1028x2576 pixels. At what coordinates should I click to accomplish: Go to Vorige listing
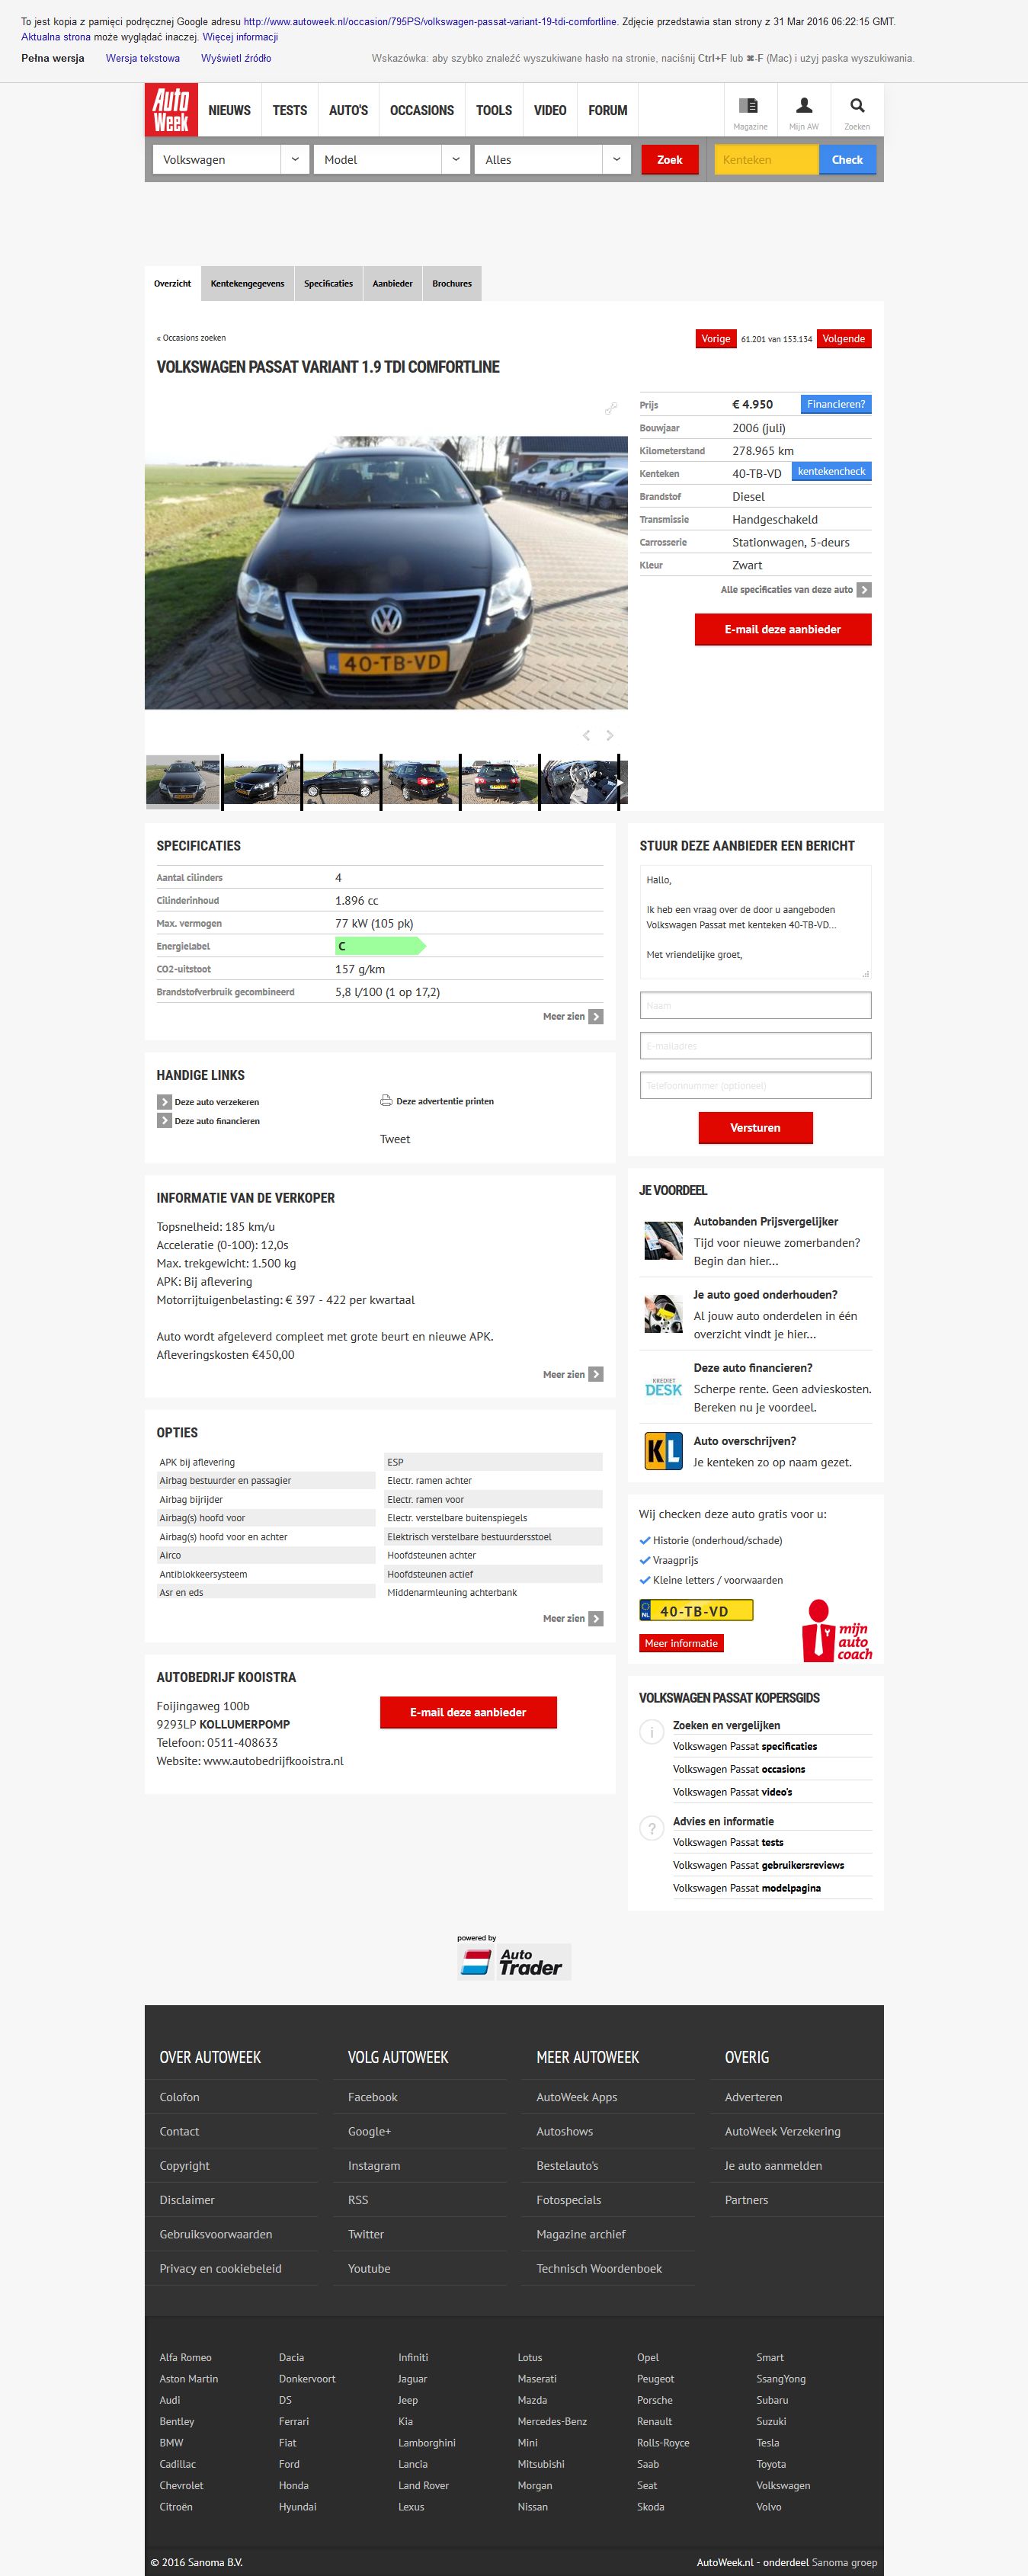[x=716, y=339]
